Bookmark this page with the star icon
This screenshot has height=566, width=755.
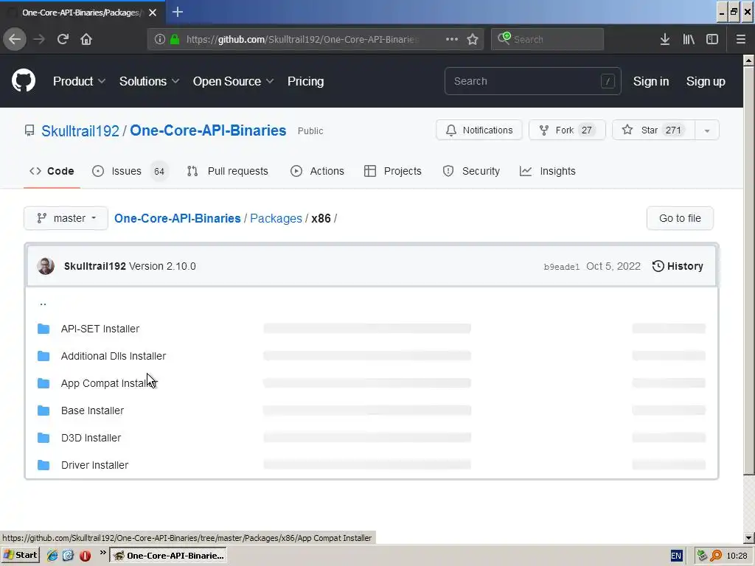coord(473,39)
